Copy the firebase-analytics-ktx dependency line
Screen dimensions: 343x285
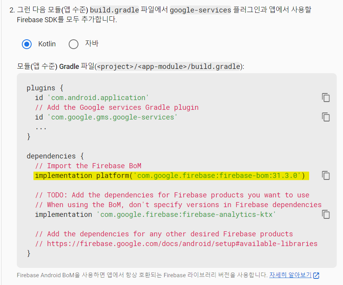(x=326, y=214)
